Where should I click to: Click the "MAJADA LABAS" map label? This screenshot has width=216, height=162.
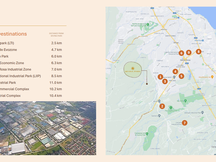tap(200, 139)
